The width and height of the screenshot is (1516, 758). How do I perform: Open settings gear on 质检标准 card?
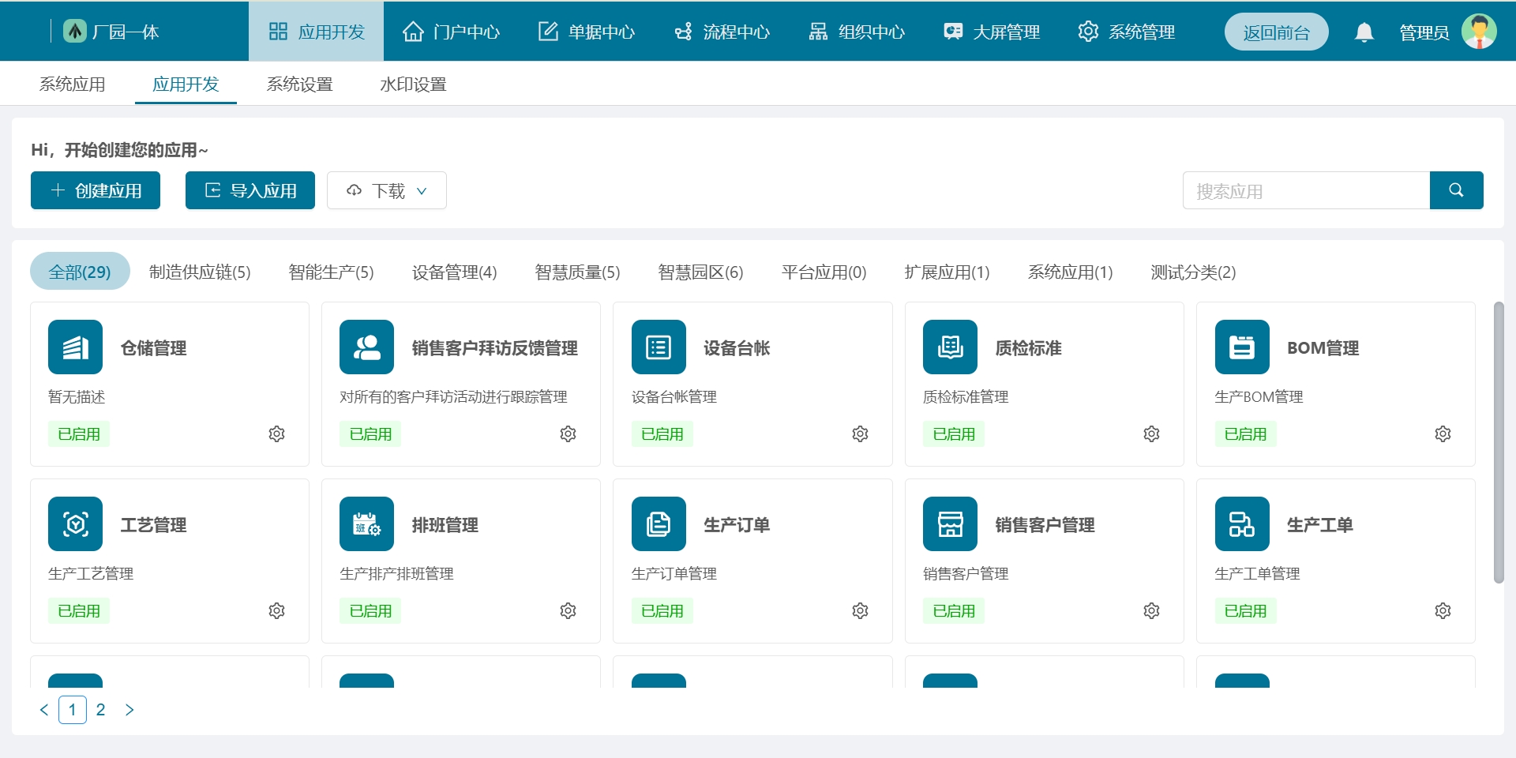coord(1151,434)
